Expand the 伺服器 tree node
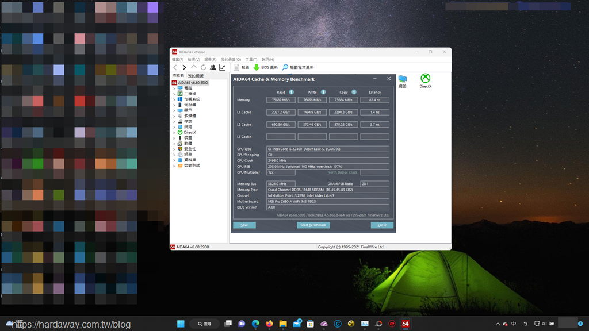This screenshot has width=589, height=331. point(174,105)
